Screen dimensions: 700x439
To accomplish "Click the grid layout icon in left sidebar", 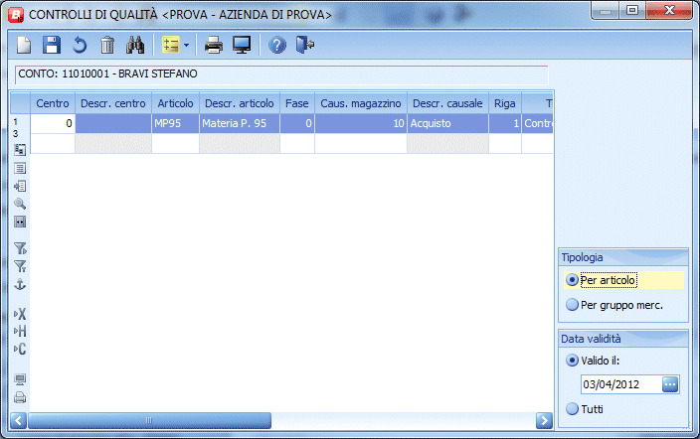I will [20, 149].
